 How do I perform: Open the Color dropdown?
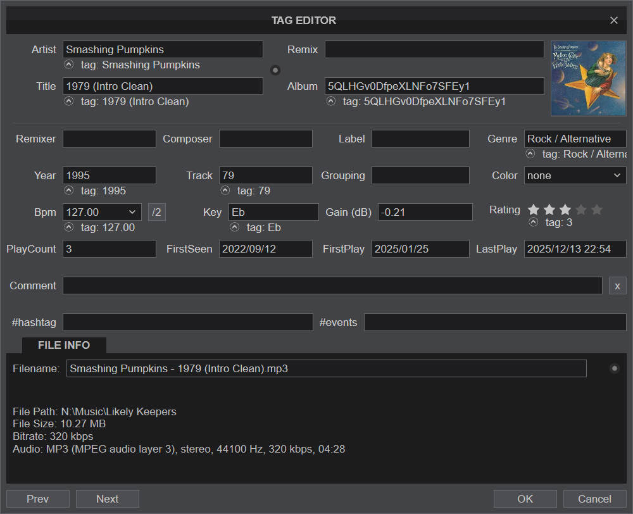pos(575,175)
